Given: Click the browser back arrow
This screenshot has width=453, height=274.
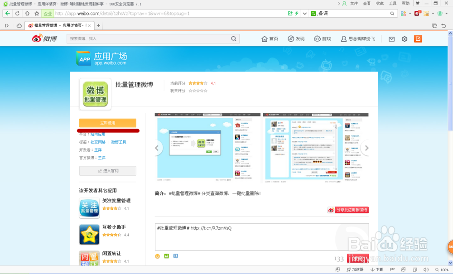Looking at the screenshot, I should point(8,13).
